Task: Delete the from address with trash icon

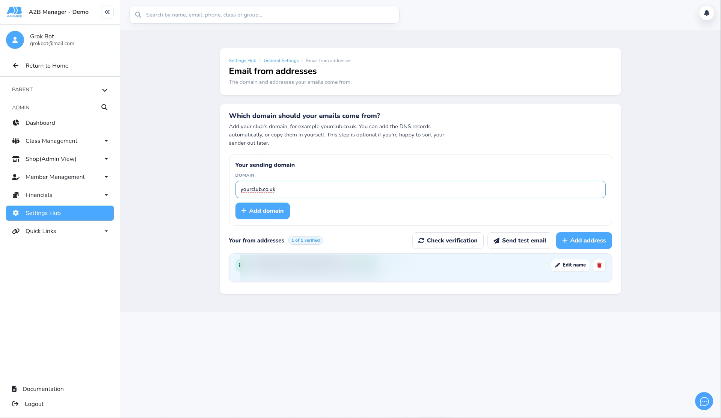Action: click(599, 265)
